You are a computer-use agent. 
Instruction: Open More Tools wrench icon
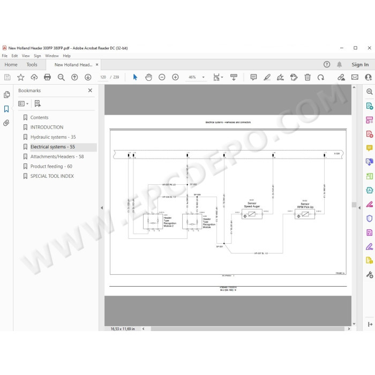click(370, 275)
